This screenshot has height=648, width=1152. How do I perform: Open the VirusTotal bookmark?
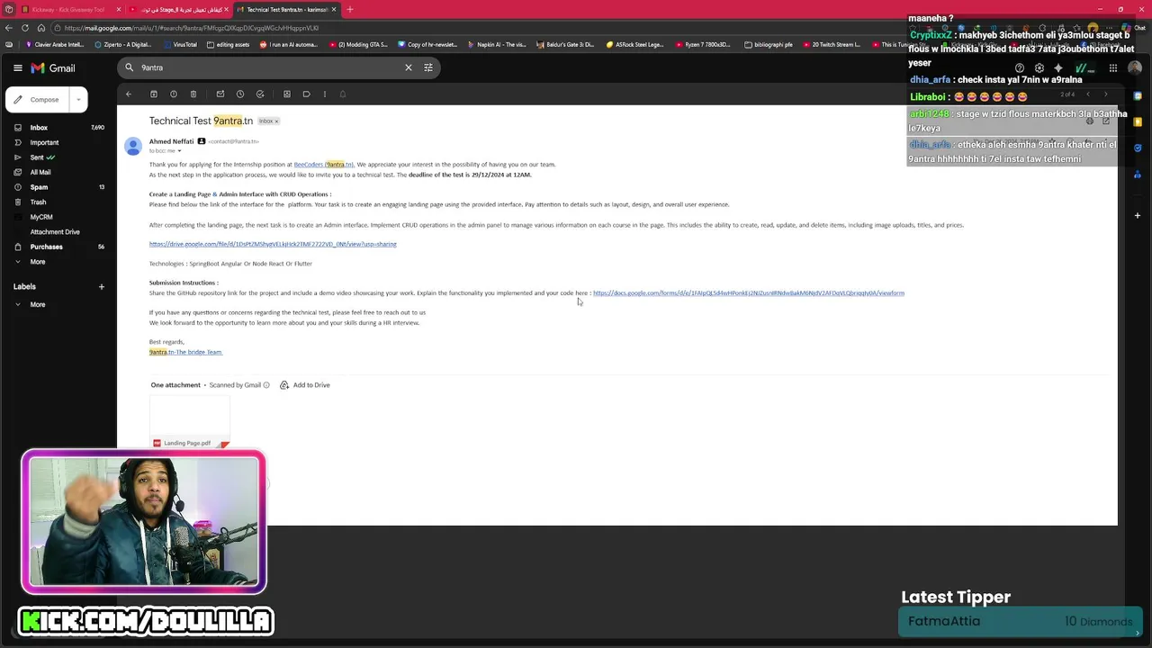coord(180,44)
